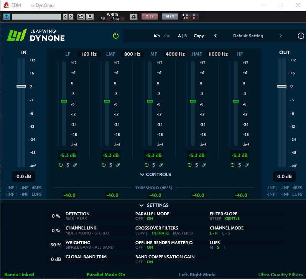Turn Offline Render Master Q OFF
Viewport: 306px width, 279px height.
click(x=139, y=248)
